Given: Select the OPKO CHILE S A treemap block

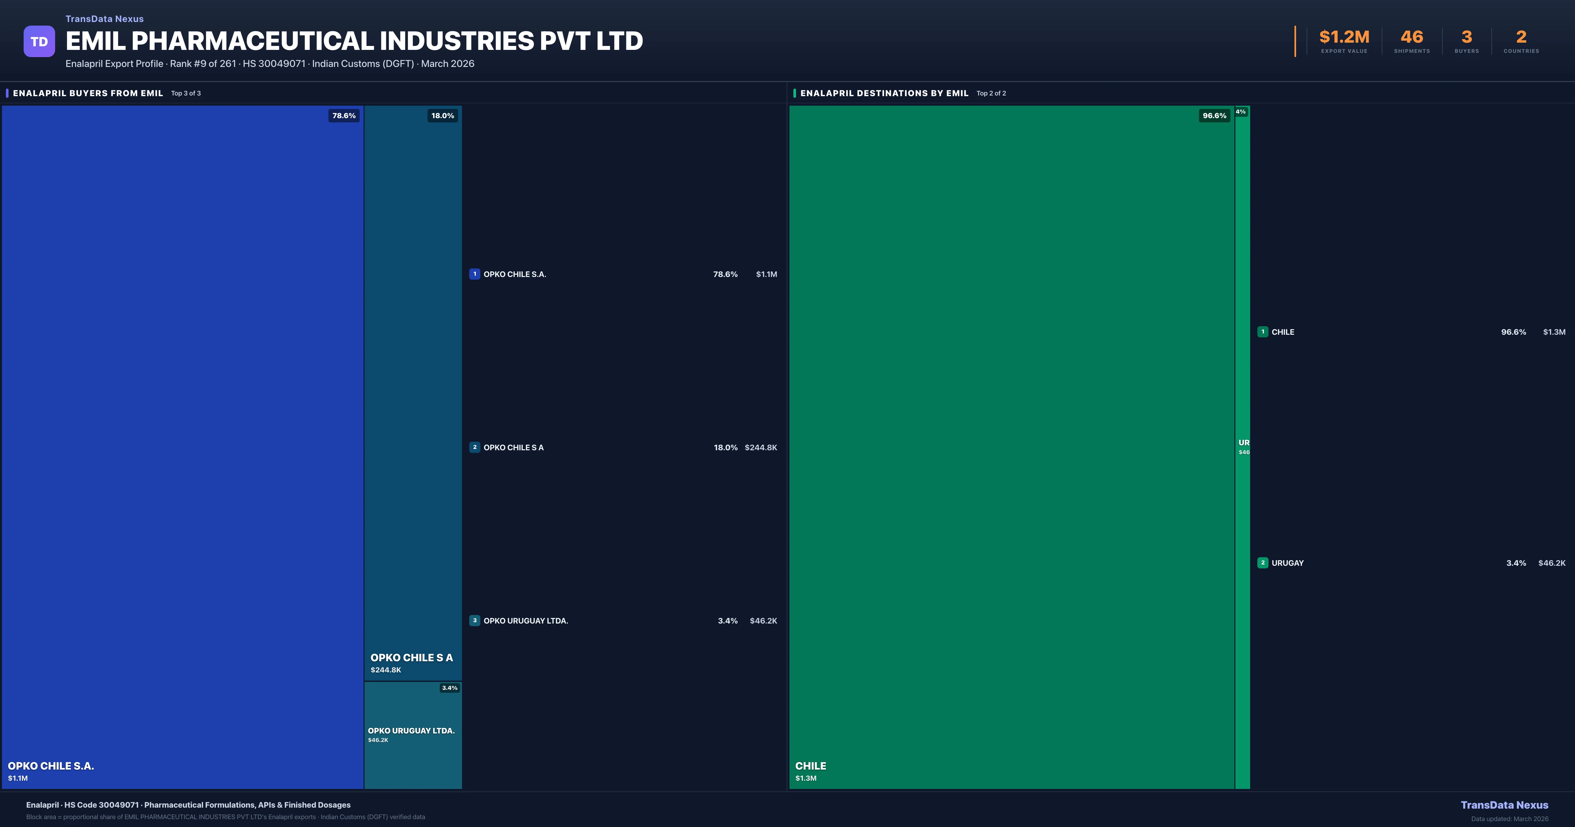Looking at the screenshot, I should click(413, 392).
